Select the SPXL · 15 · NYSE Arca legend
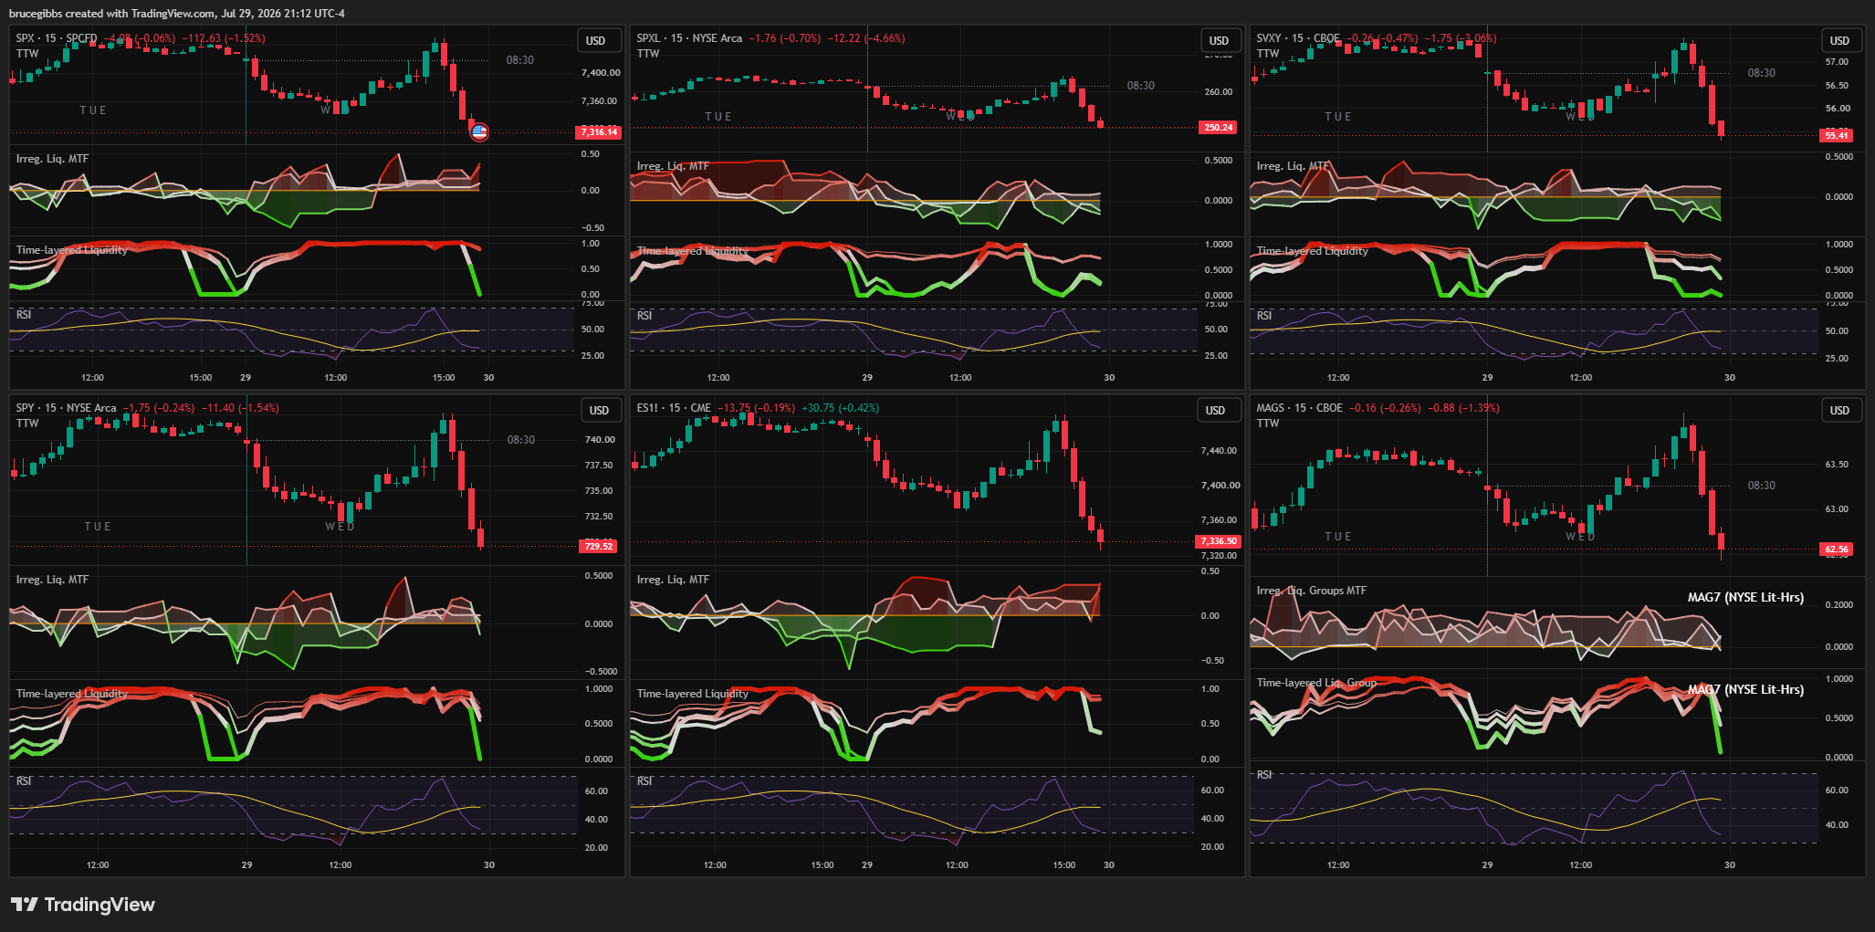Viewport: 1875px width, 932px height. 689,38
